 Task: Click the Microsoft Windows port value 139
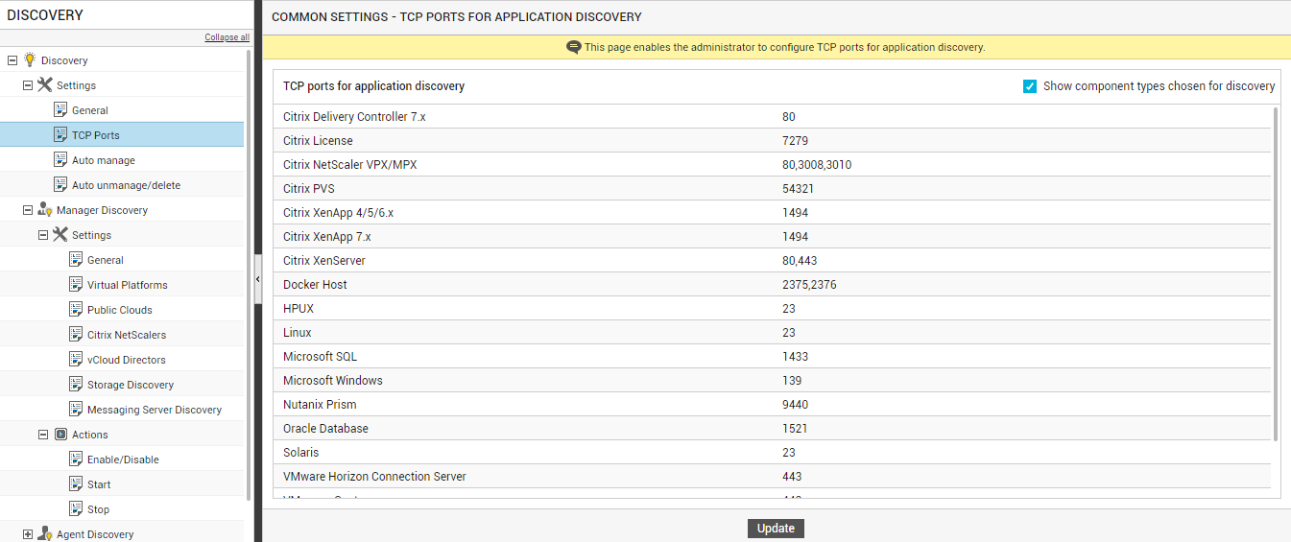[792, 381]
